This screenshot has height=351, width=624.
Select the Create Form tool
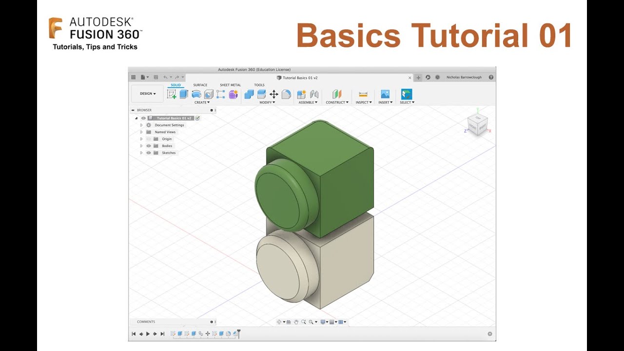coord(233,94)
